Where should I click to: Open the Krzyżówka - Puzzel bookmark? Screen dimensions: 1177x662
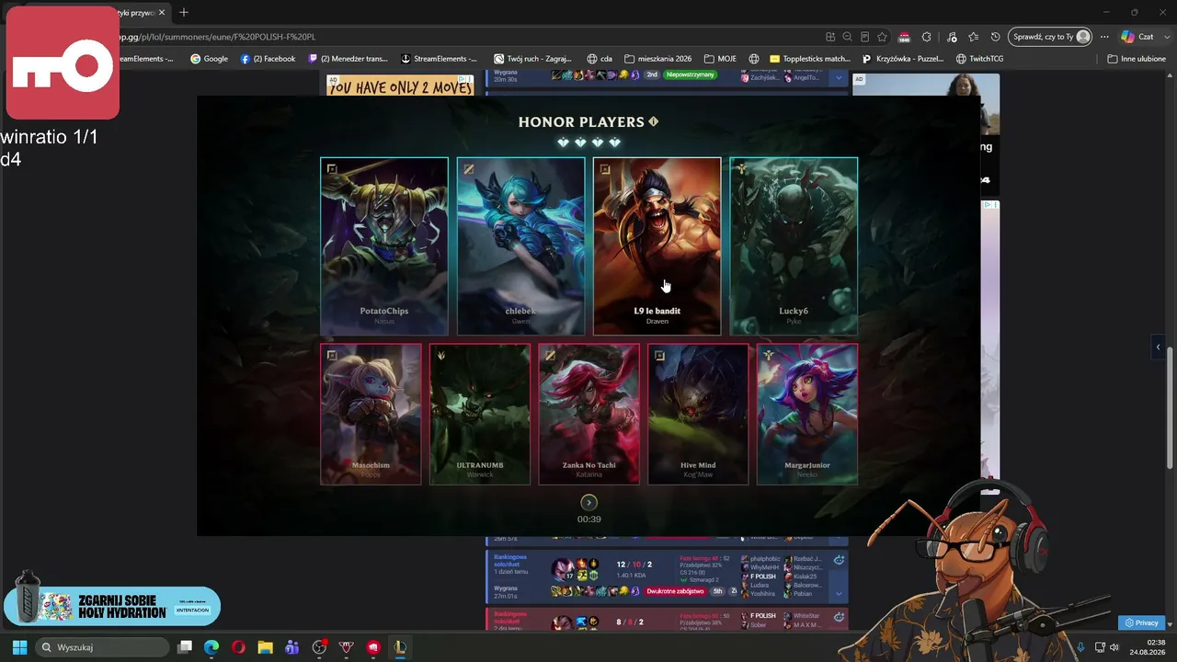[903, 59]
